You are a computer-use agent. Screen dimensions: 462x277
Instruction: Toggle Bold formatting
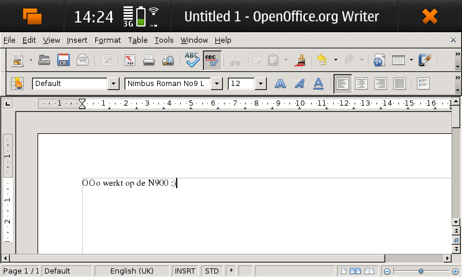point(280,84)
